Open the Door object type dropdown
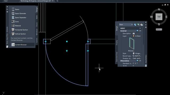The height and width of the screenshot is (95, 170). point(126,25)
